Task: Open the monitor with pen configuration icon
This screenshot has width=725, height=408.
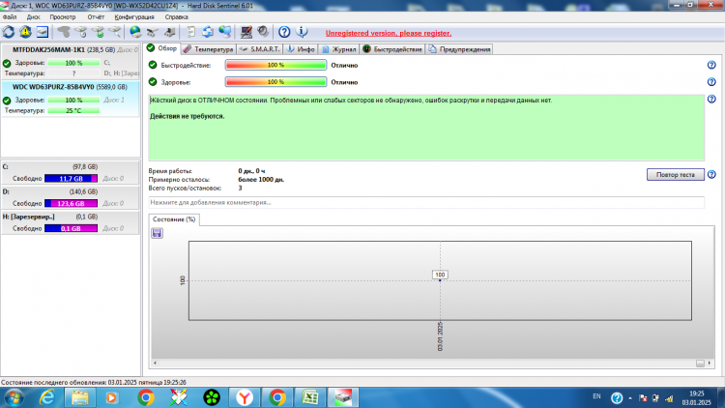Action: 246,32
